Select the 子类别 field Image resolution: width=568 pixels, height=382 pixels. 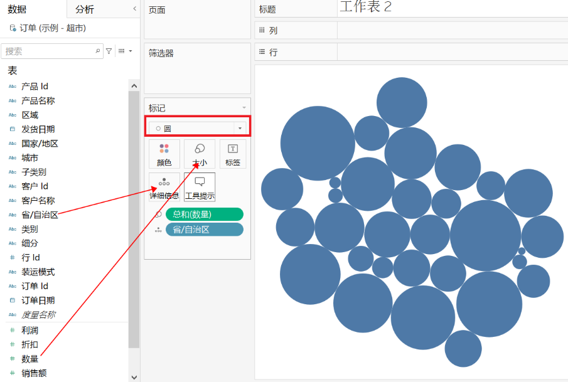tap(34, 172)
